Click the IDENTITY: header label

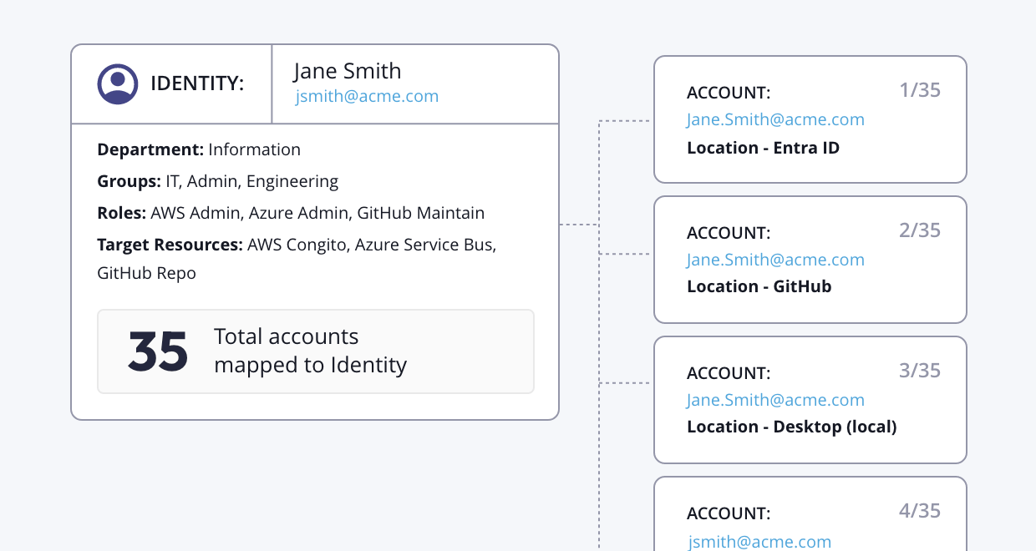[x=197, y=83]
